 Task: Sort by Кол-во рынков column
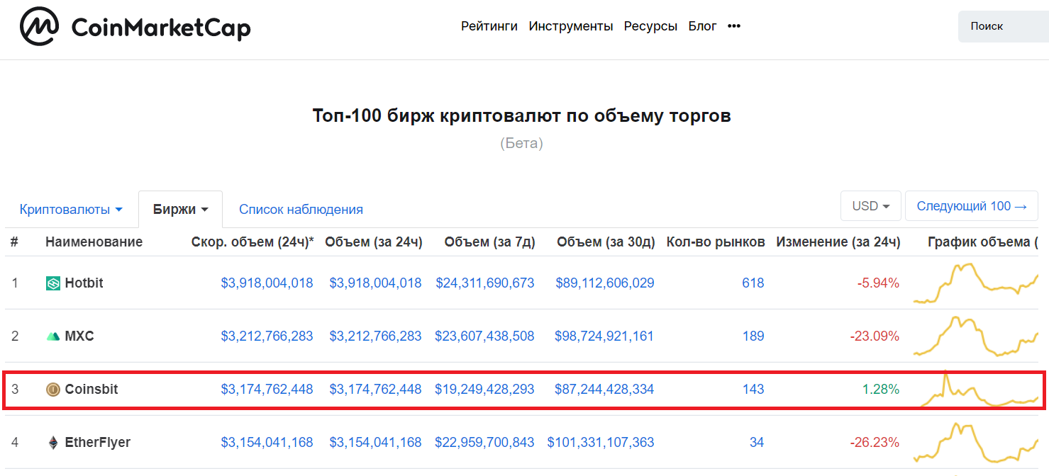716,242
